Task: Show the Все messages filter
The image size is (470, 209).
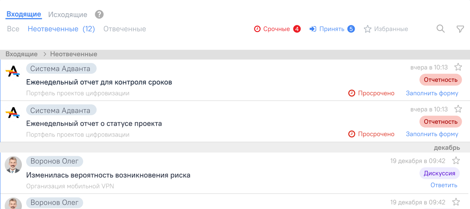Action: click(13, 29)
